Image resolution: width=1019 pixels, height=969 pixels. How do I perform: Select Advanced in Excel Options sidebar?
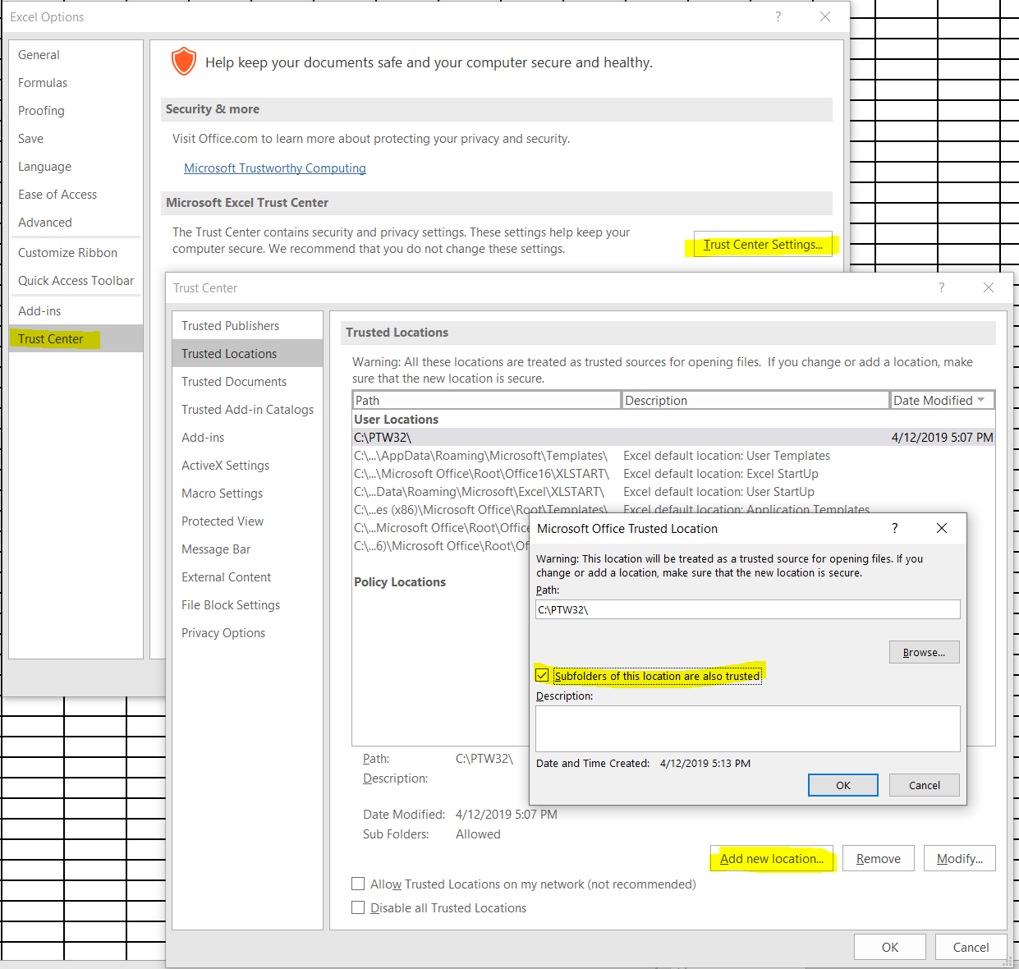click(45, 222)
